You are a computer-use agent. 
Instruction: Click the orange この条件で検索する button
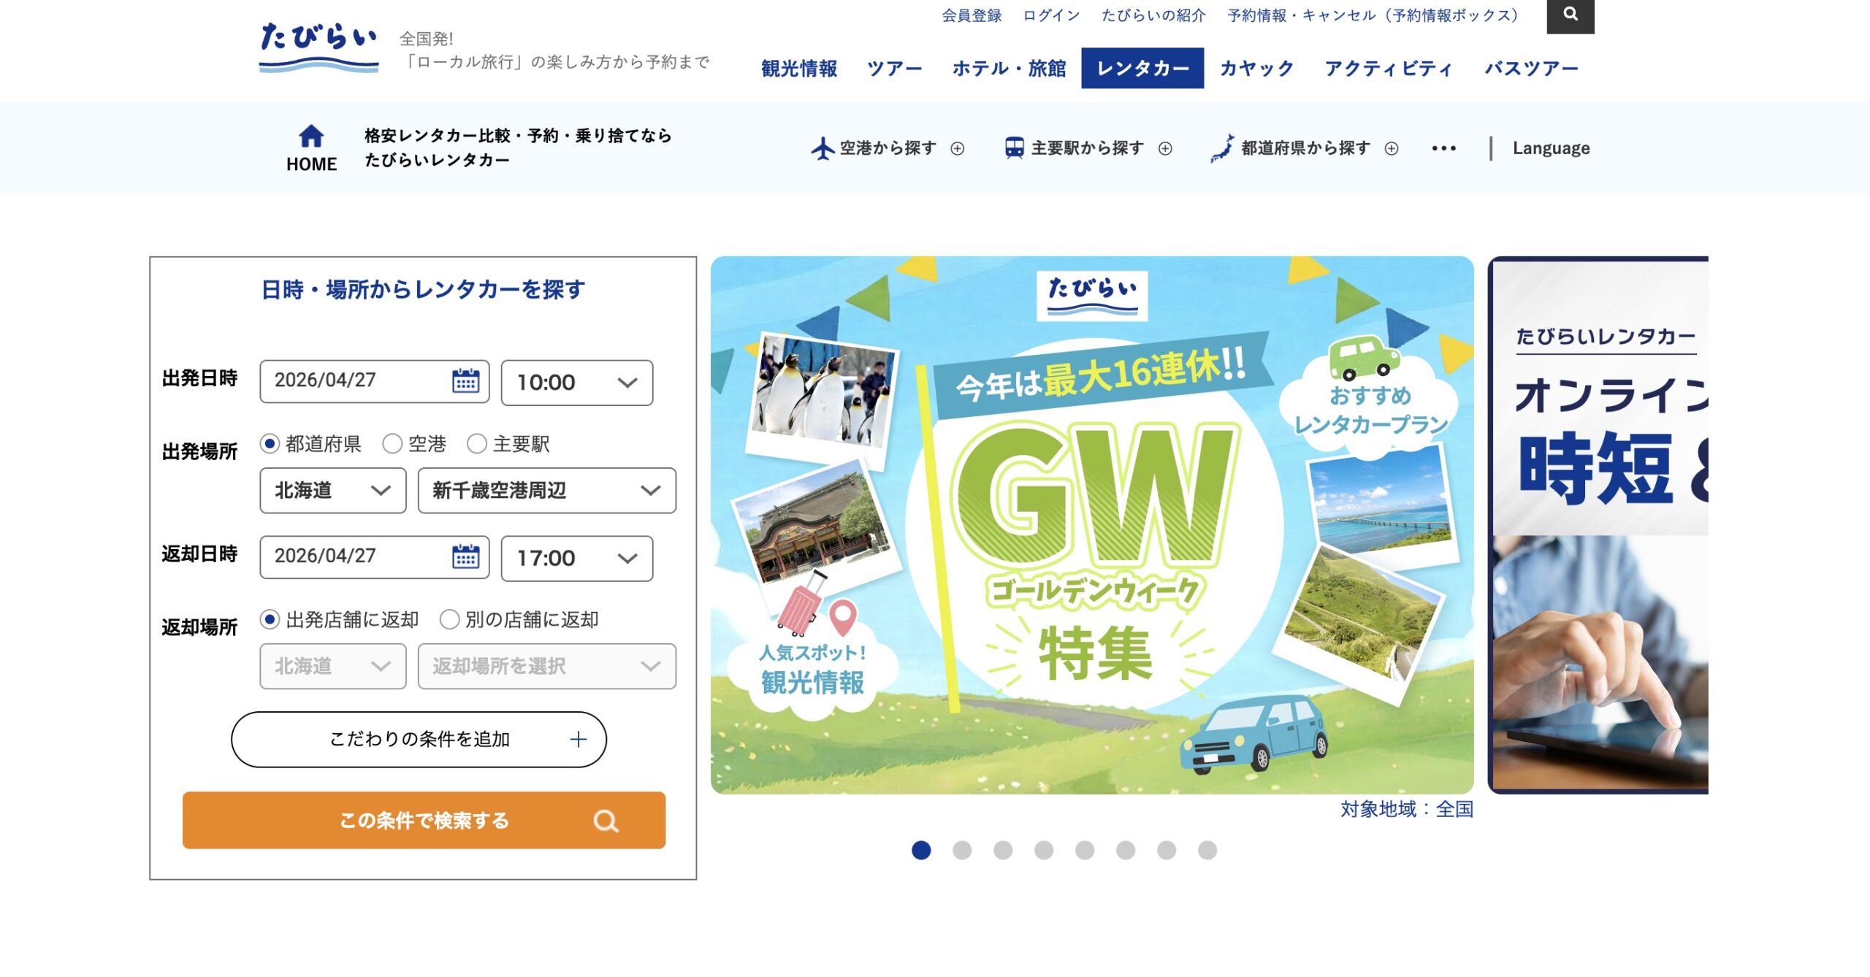pyautogui.click(x=424, y=820)
